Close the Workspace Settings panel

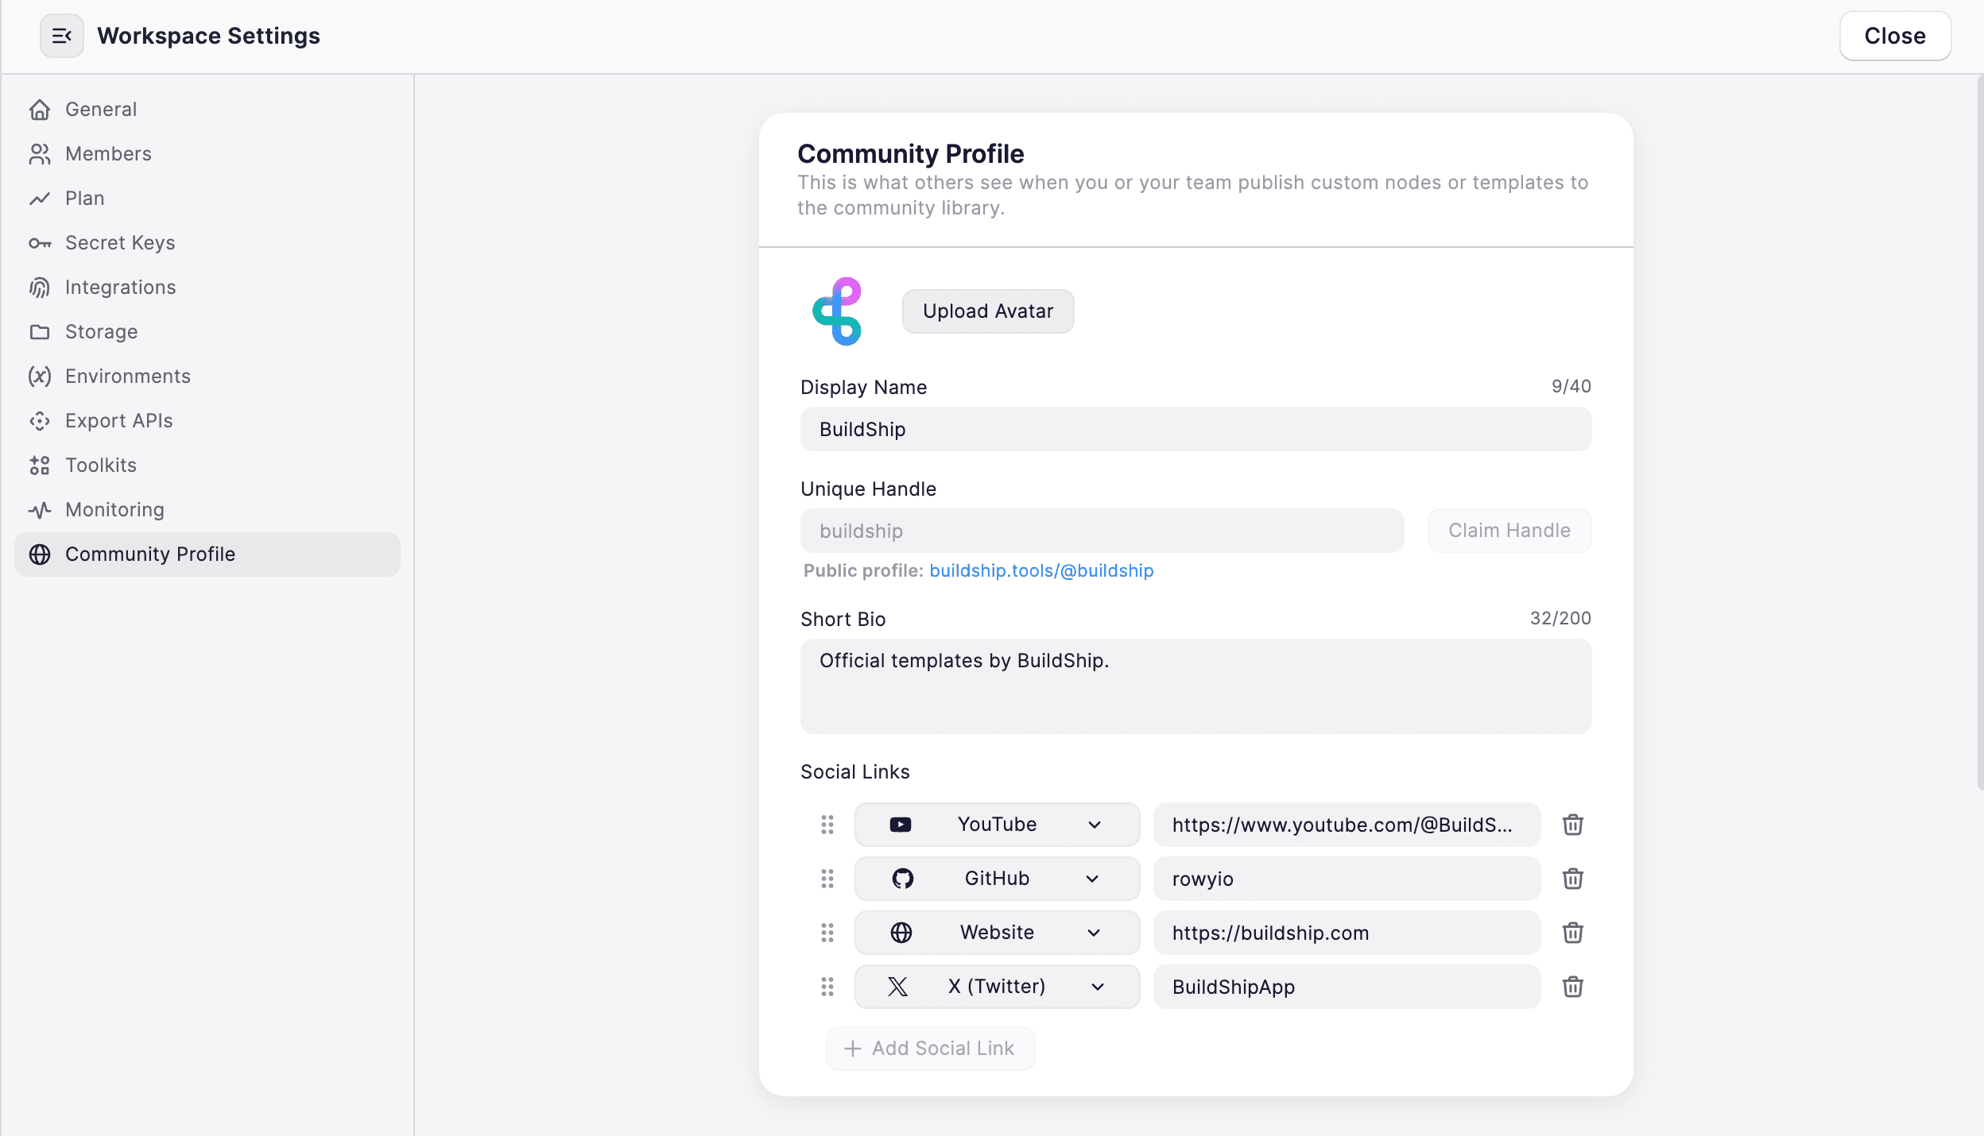click(x=1895, y=36)
